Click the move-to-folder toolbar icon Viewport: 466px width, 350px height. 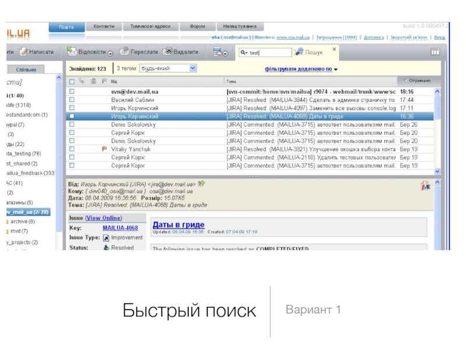(217, 51)
